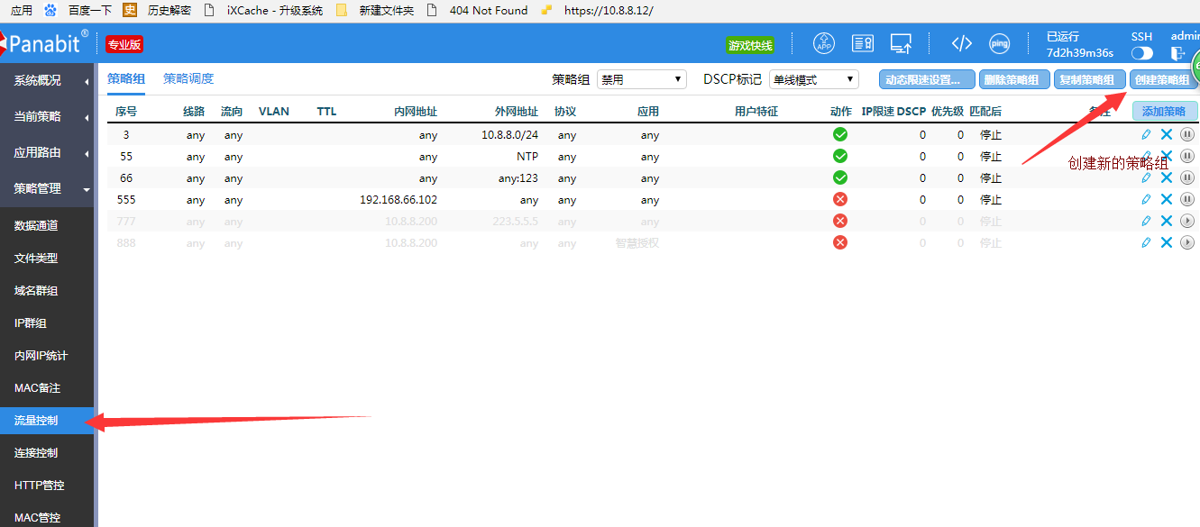Image resolution: width=1200 pixels, height=527 pixels.
Task: Pause policy 66 with pause button
Action: pyautogui.click(x=1187, y=178)
